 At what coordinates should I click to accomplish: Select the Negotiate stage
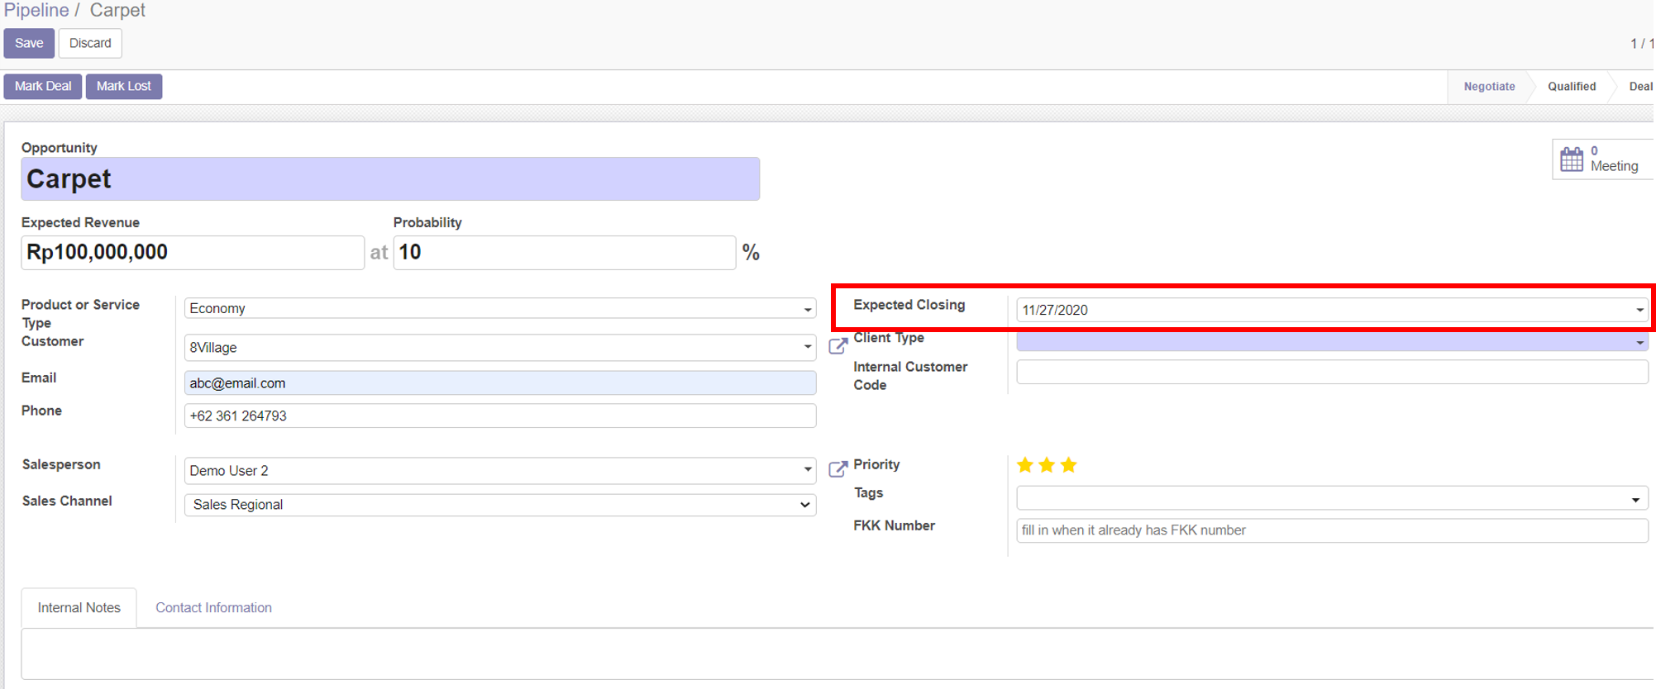coord(1489,86)
